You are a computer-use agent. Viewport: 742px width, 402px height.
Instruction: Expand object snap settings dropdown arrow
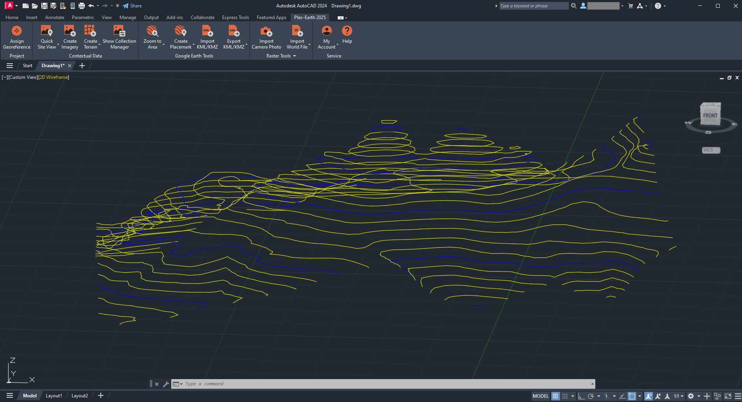point(639,396)
